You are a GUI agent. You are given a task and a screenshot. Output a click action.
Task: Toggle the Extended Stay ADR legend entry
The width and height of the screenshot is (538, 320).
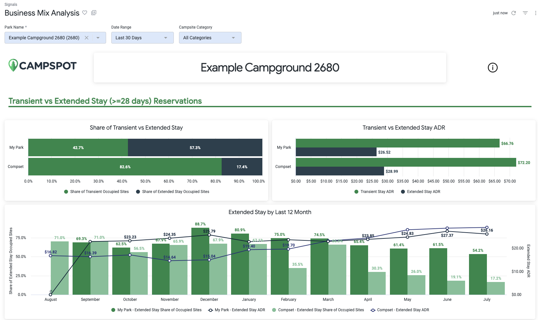click(421, 192)
